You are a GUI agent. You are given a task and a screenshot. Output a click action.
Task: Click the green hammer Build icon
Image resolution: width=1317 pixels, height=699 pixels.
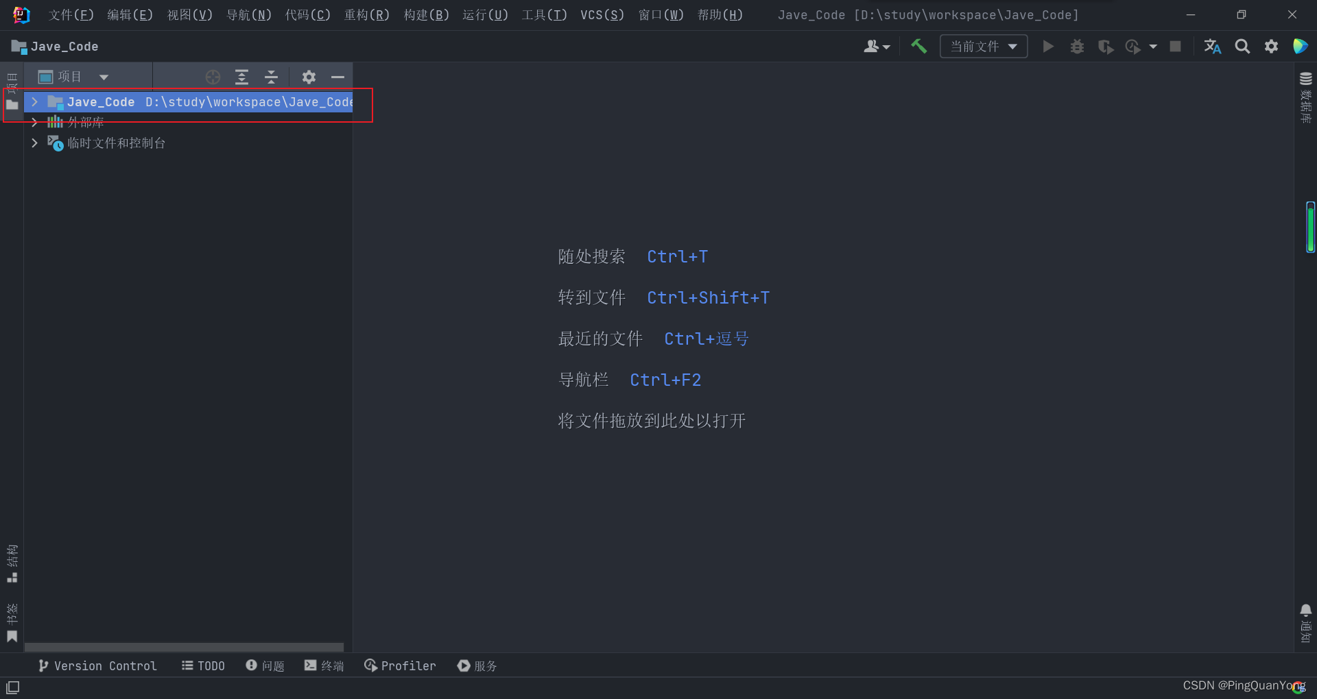click(918, 46)
